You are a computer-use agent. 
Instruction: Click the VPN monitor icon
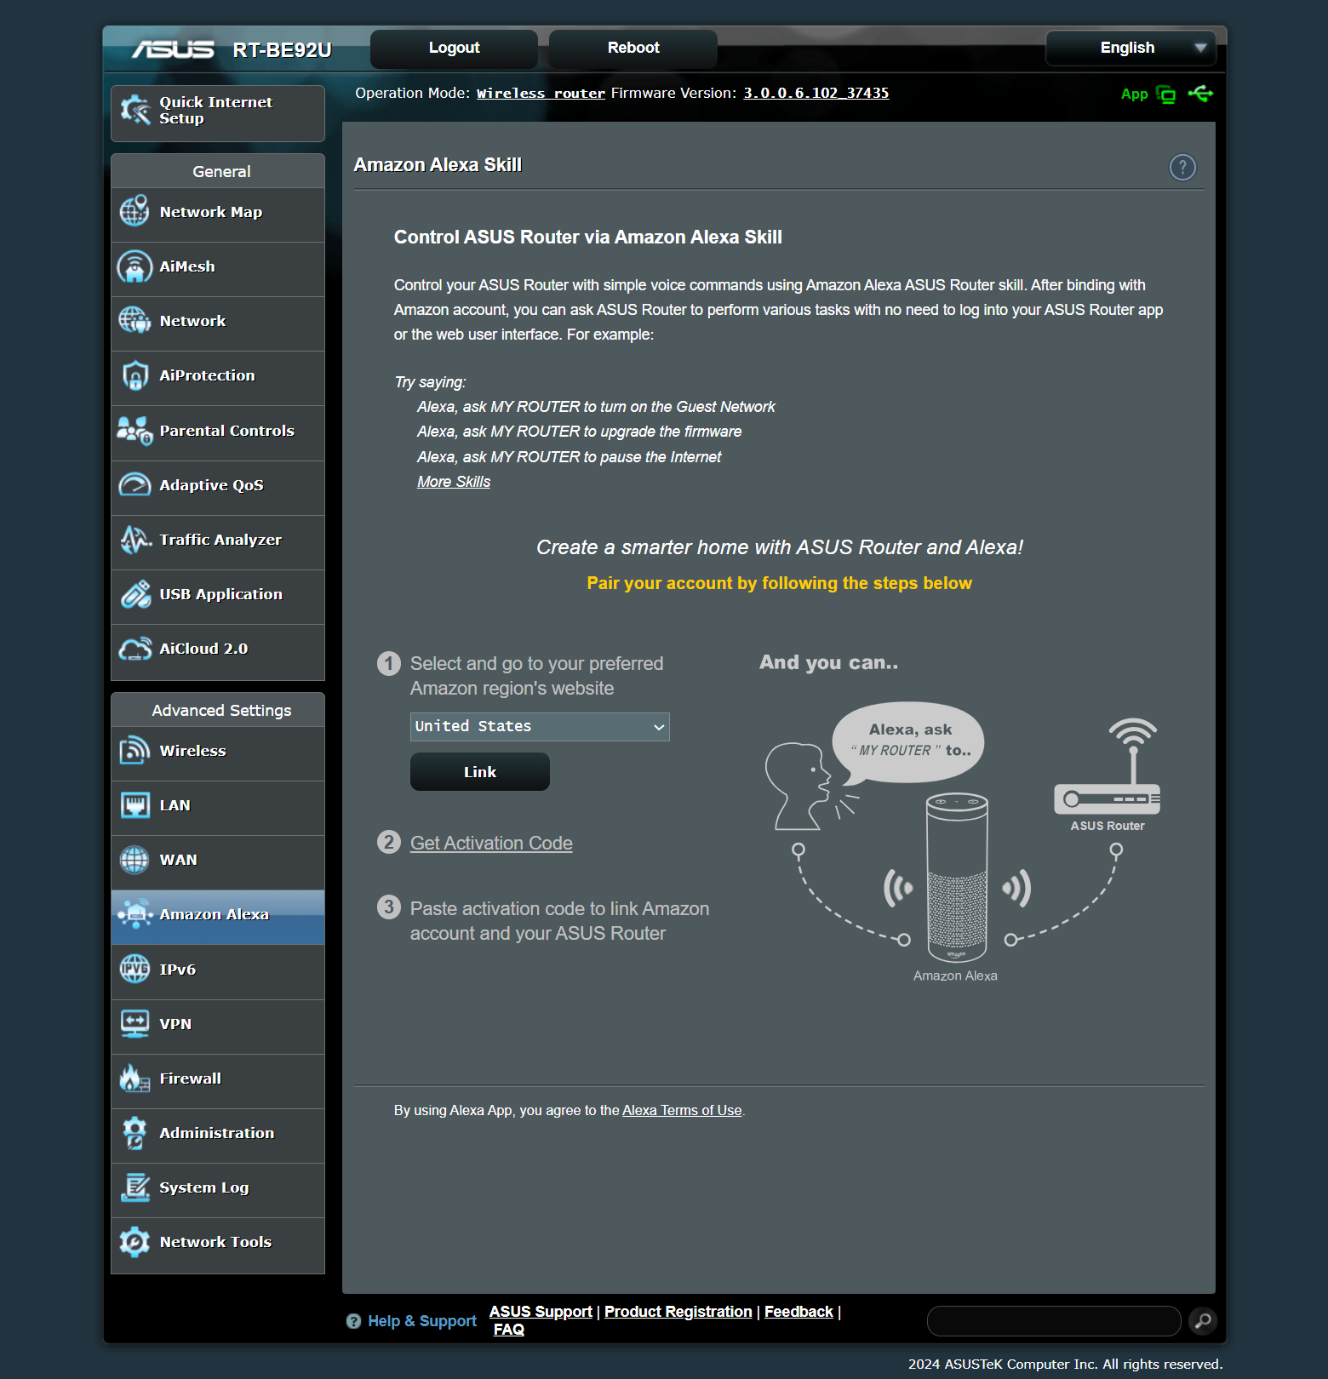(x=135, y=1023)
